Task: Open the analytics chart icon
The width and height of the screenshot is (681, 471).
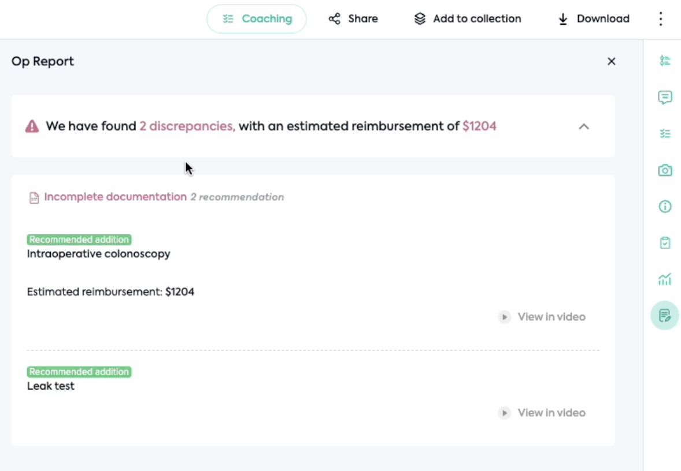Action: click(x=665, y=280)
